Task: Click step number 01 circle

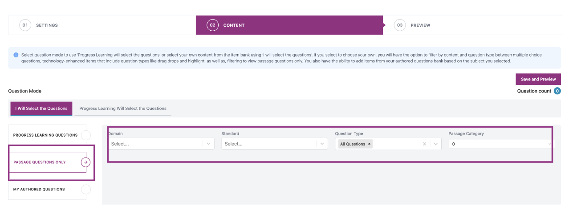Action: [x=25, y=25]
